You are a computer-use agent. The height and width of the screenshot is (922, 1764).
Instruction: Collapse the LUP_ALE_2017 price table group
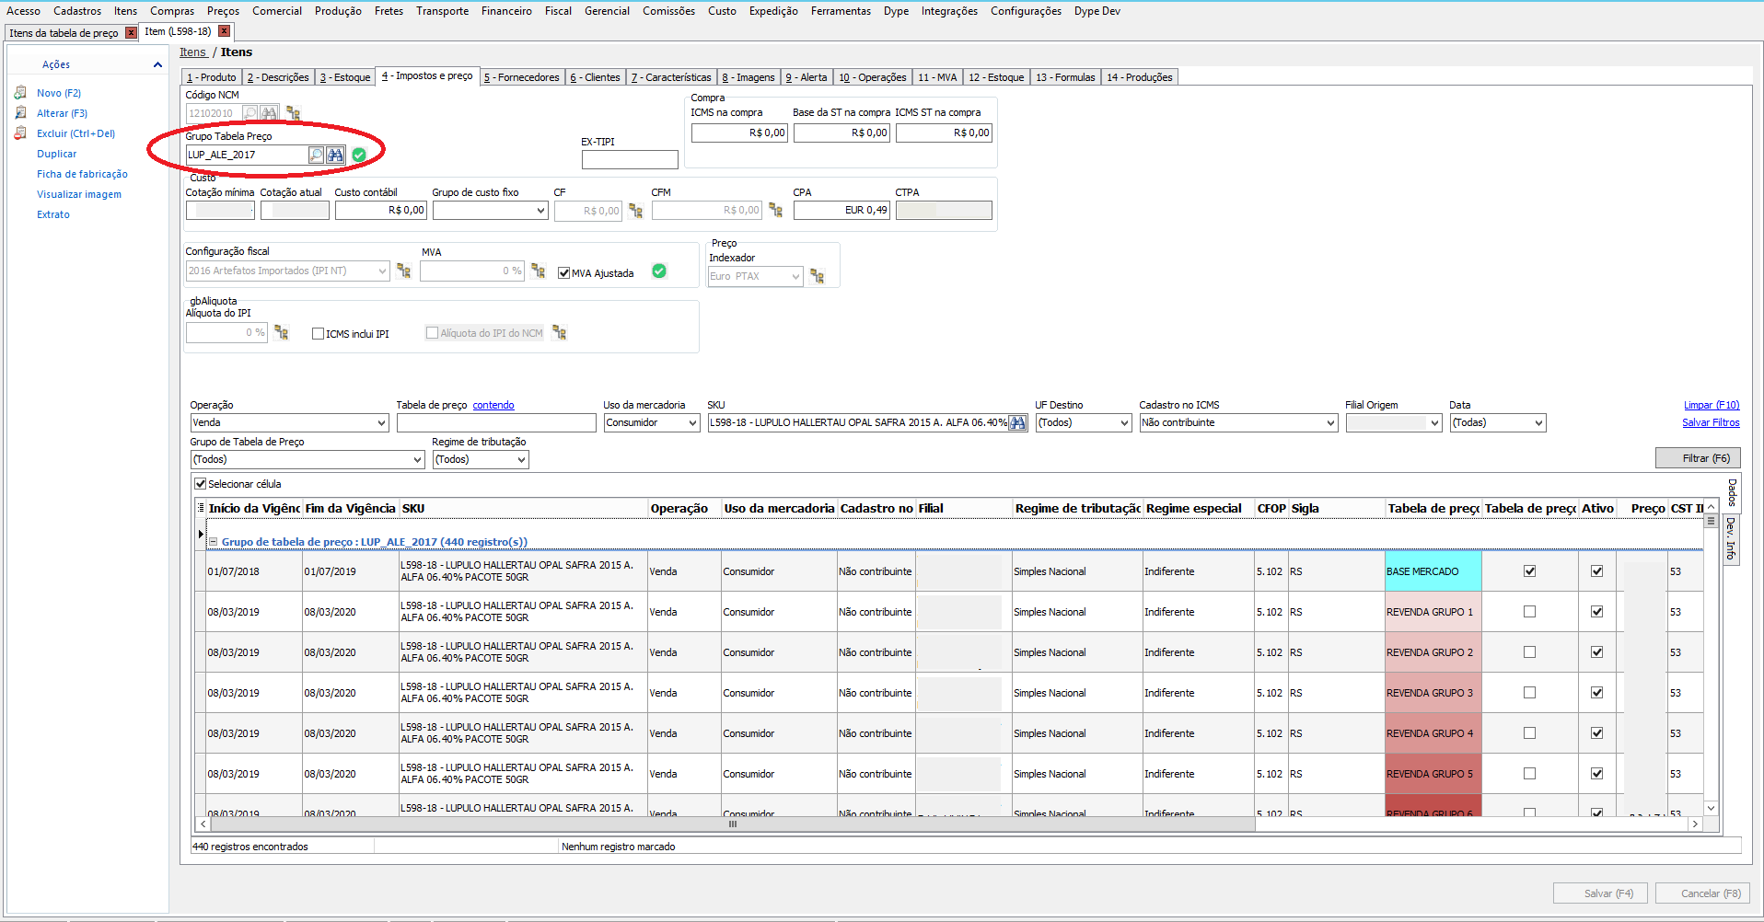213,542
